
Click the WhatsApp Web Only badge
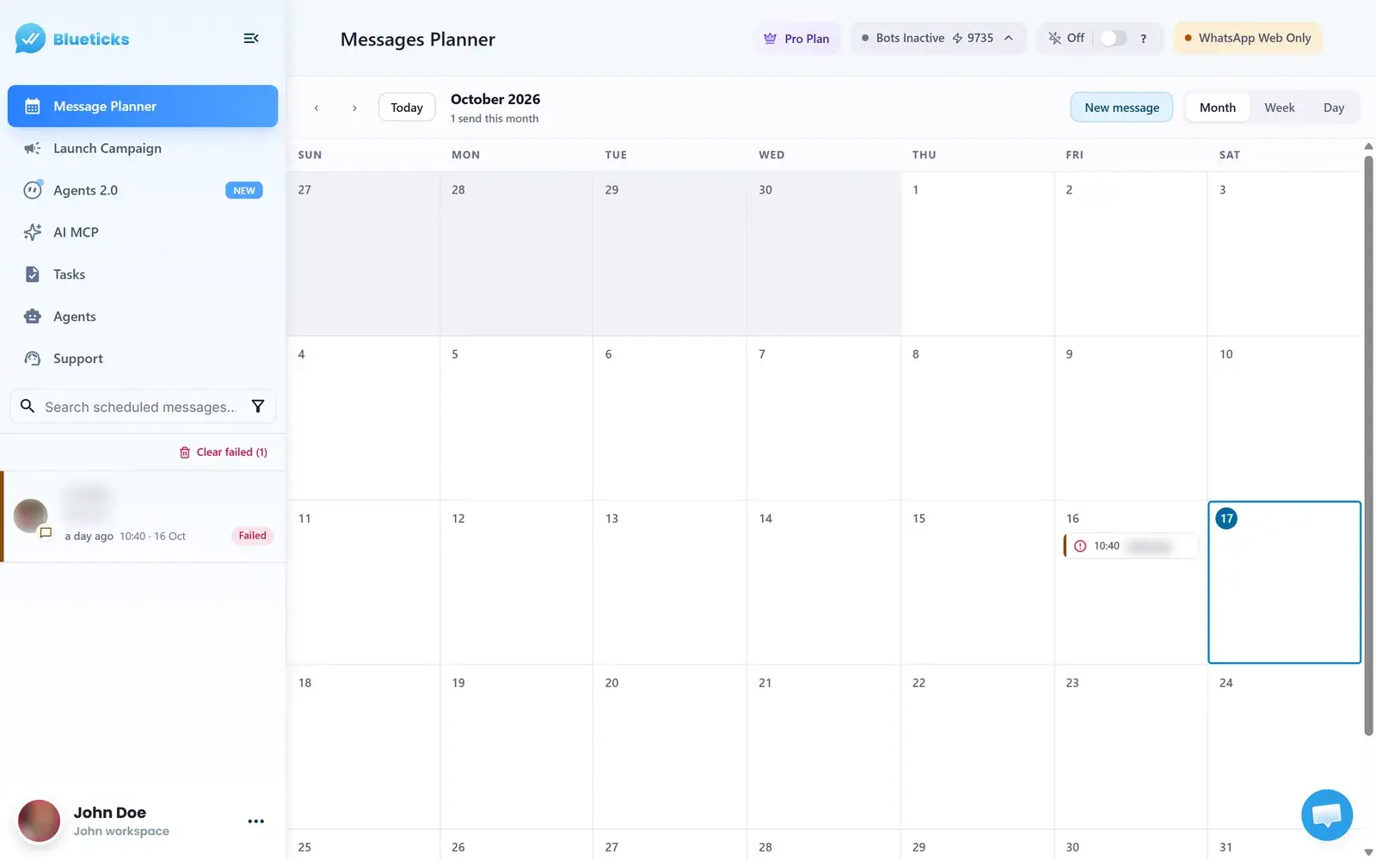pyautogui.click(x=1248, y=38)
